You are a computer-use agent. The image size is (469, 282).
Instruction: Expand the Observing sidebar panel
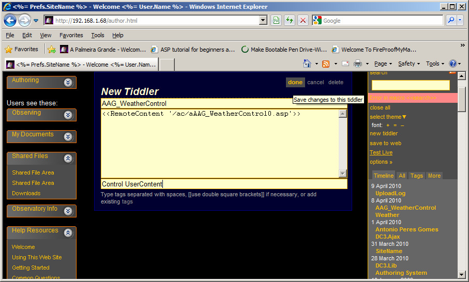(68, 115)
